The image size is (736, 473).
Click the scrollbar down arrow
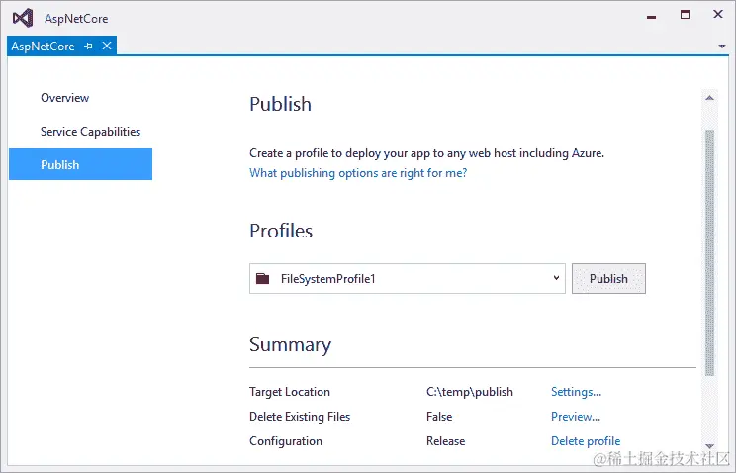click(x=709, y=445)
